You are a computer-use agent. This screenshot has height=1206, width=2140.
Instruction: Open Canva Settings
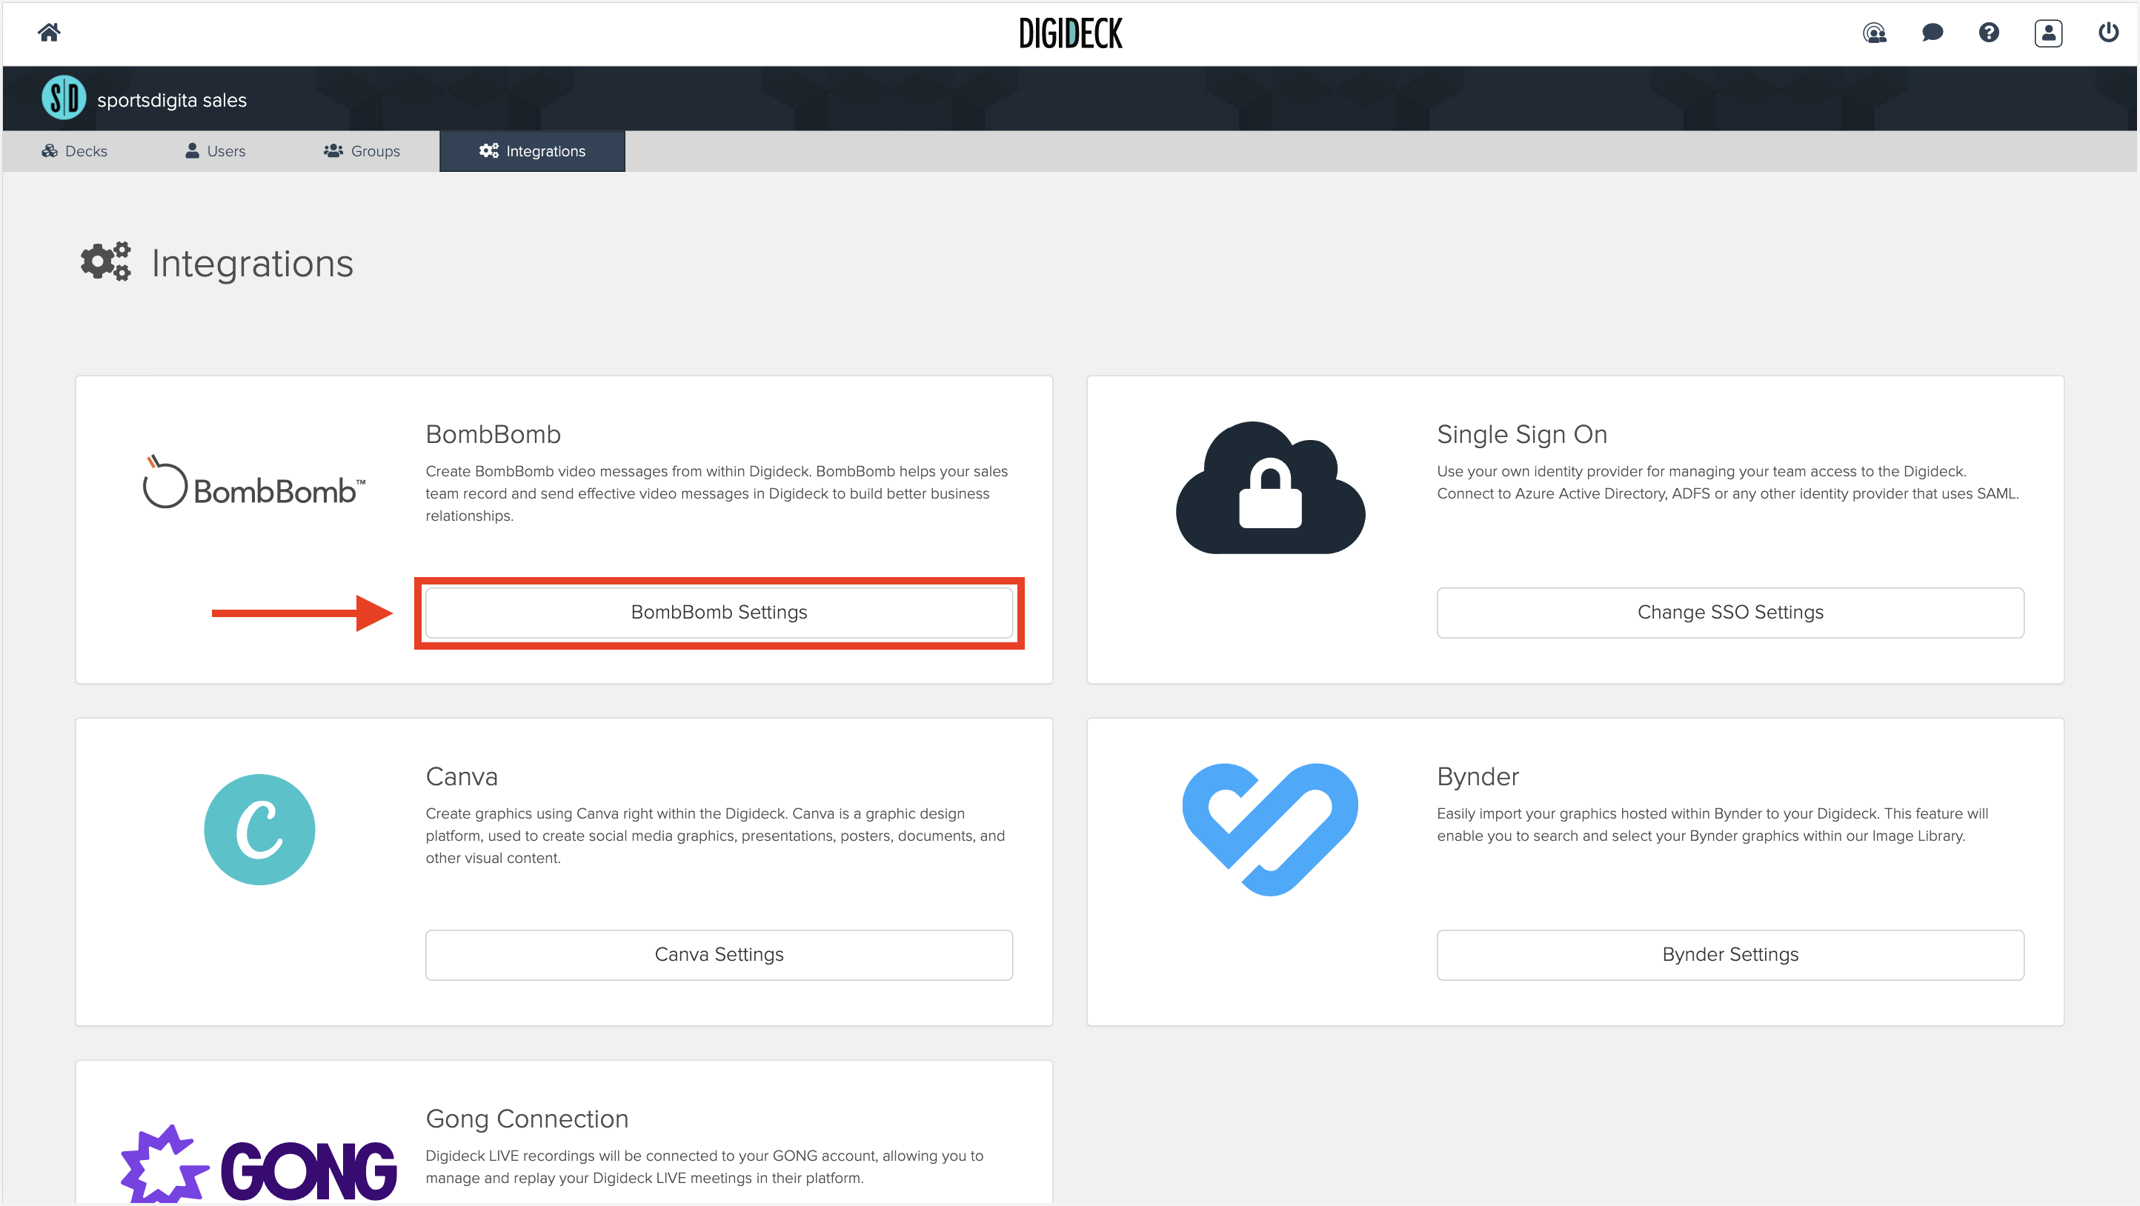pyautogui.click(x=720, y=955)
